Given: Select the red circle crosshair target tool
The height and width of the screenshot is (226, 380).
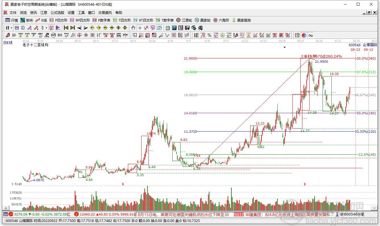Looking at the screenshot, I should 79,35.
